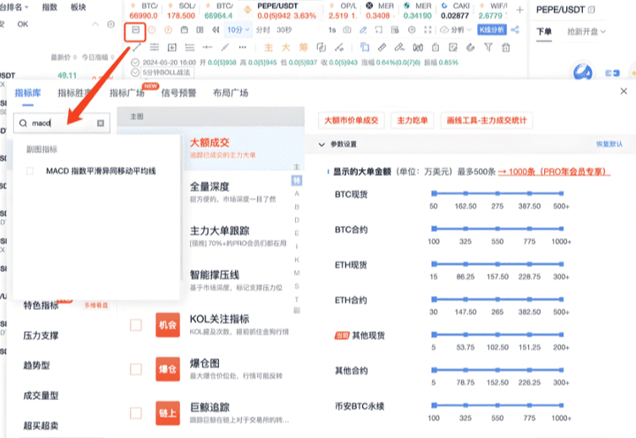
Task: Click the target circle settings icon
Action: [x=412, y=30]
